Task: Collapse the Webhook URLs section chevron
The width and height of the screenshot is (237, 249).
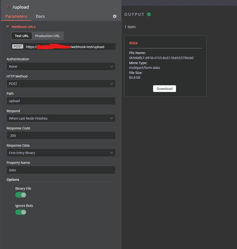Action: (x=8, y=27)
